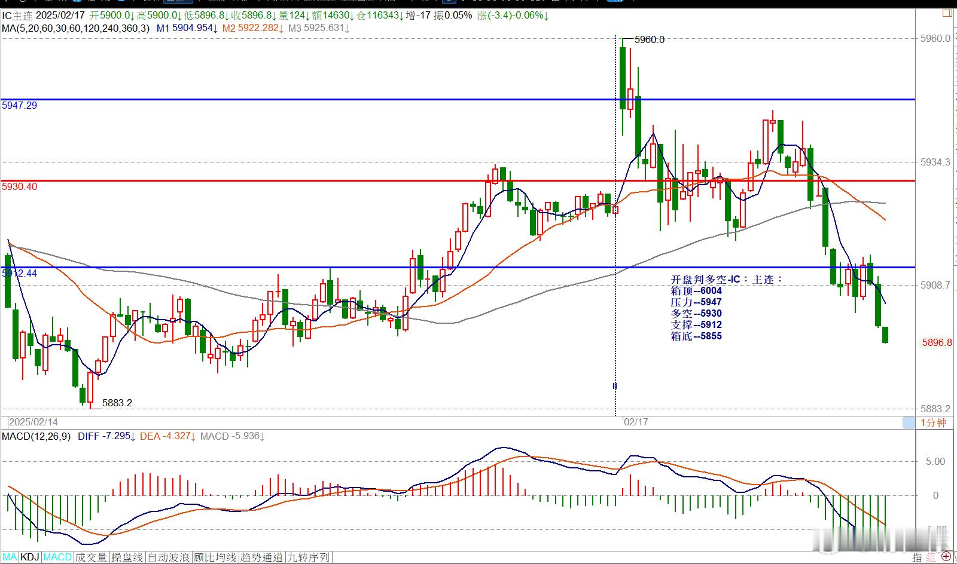Click the 组 group button

click(x=931, y=557)
